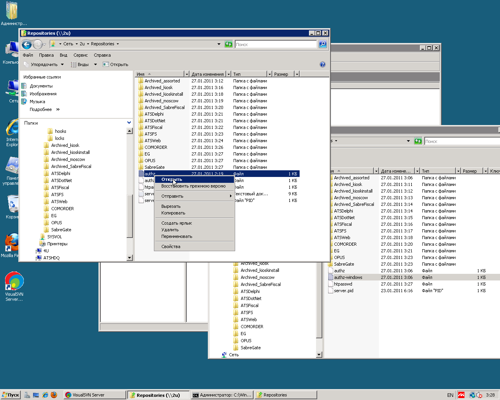The width and height of the screenshot is (500, 400).
Task: Click the blue help question mark icon
Action: tap(322, 64)
